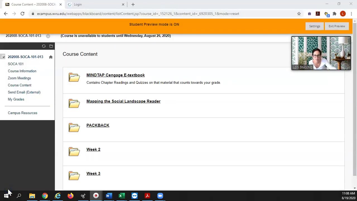Click the Exit Preview button
The height and width of the screenshot is (201, 357).
337,26
